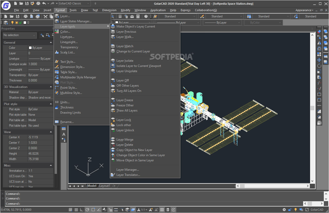329x213 pixels.
Task: Click the command line input field
Action: [154, 204]
